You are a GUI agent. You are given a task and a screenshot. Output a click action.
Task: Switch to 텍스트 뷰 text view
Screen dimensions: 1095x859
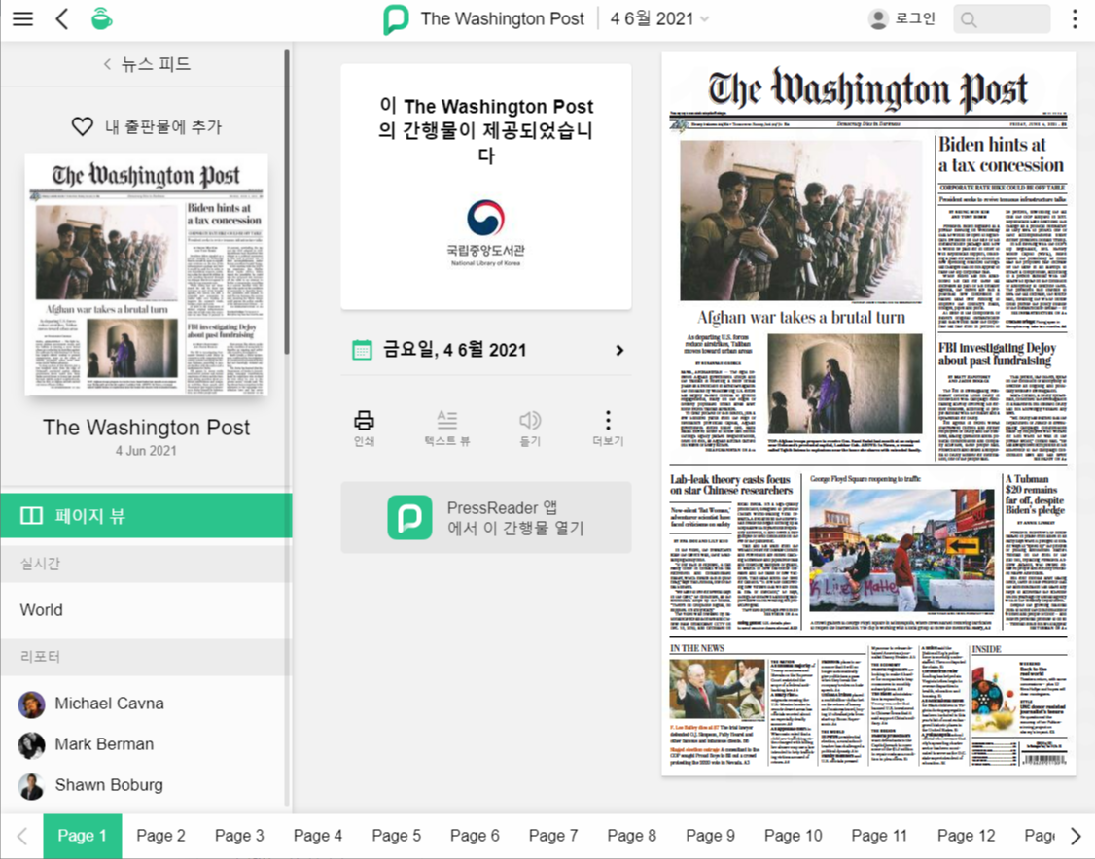coord(447,428)
